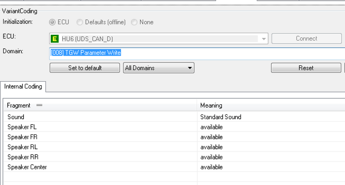The width and height of the screenshot is (345, 185).
Task: Click the sort indicator in Fragment header
Action: [x=39, y=106]
